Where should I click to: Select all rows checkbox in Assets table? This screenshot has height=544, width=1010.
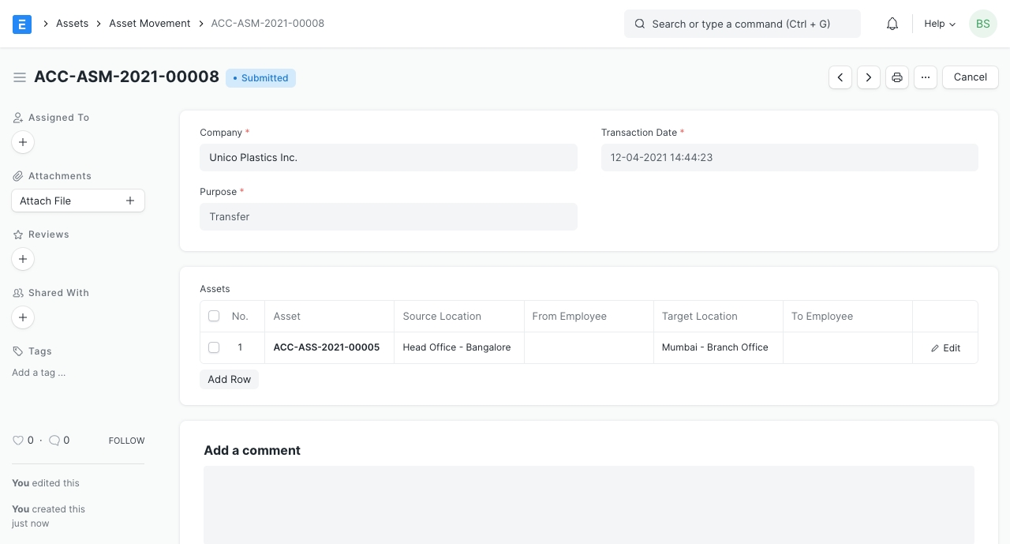[x=214, y=316]
